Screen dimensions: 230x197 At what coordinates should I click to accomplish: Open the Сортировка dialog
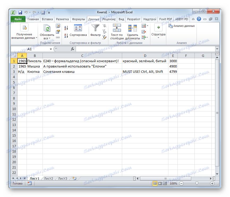click(x=78, y=31)
